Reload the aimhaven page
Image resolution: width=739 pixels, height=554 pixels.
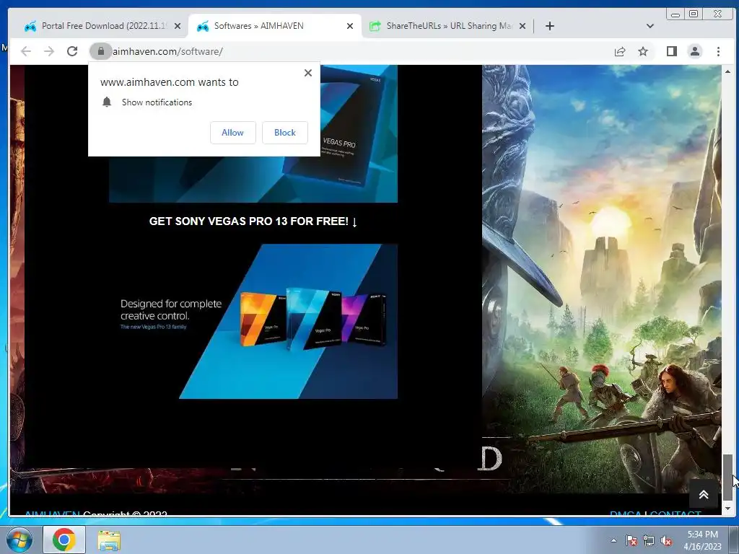[x=72, y=51]
